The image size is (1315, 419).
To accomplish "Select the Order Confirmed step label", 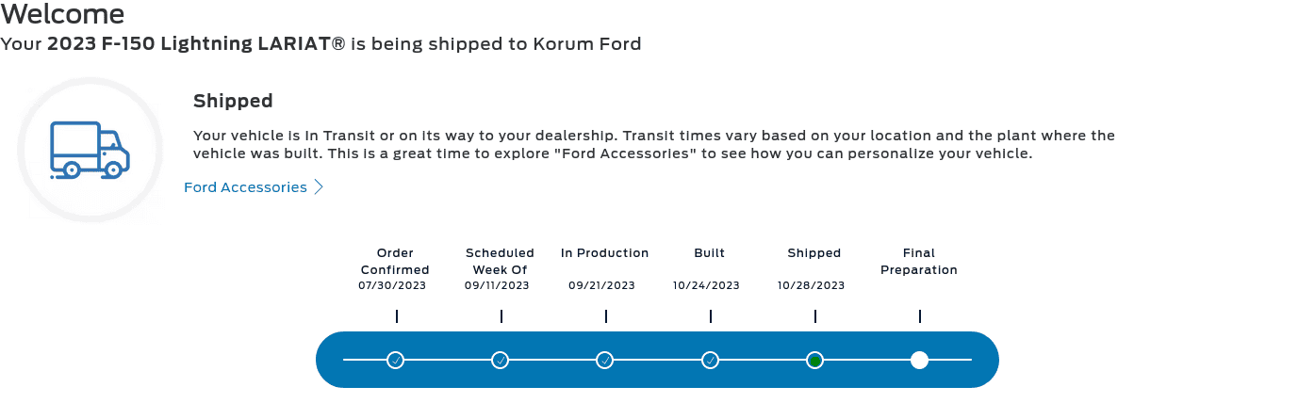I will [395, 261].
